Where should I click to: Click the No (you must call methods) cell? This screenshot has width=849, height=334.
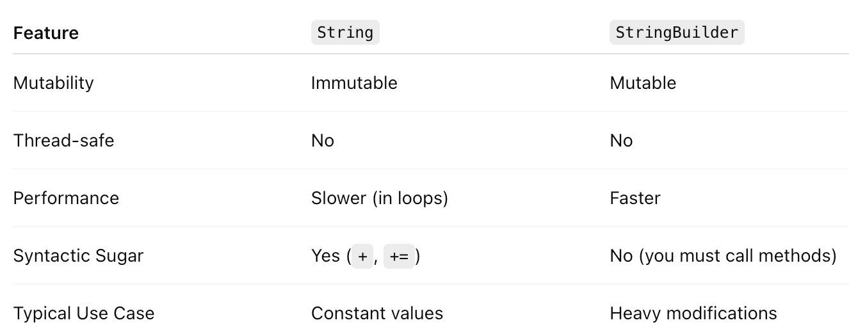click(x=724, y=256)
